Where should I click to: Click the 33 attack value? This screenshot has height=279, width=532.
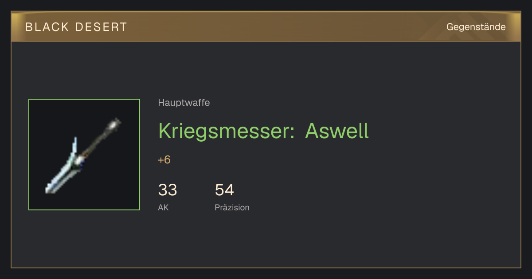(168, 190)
